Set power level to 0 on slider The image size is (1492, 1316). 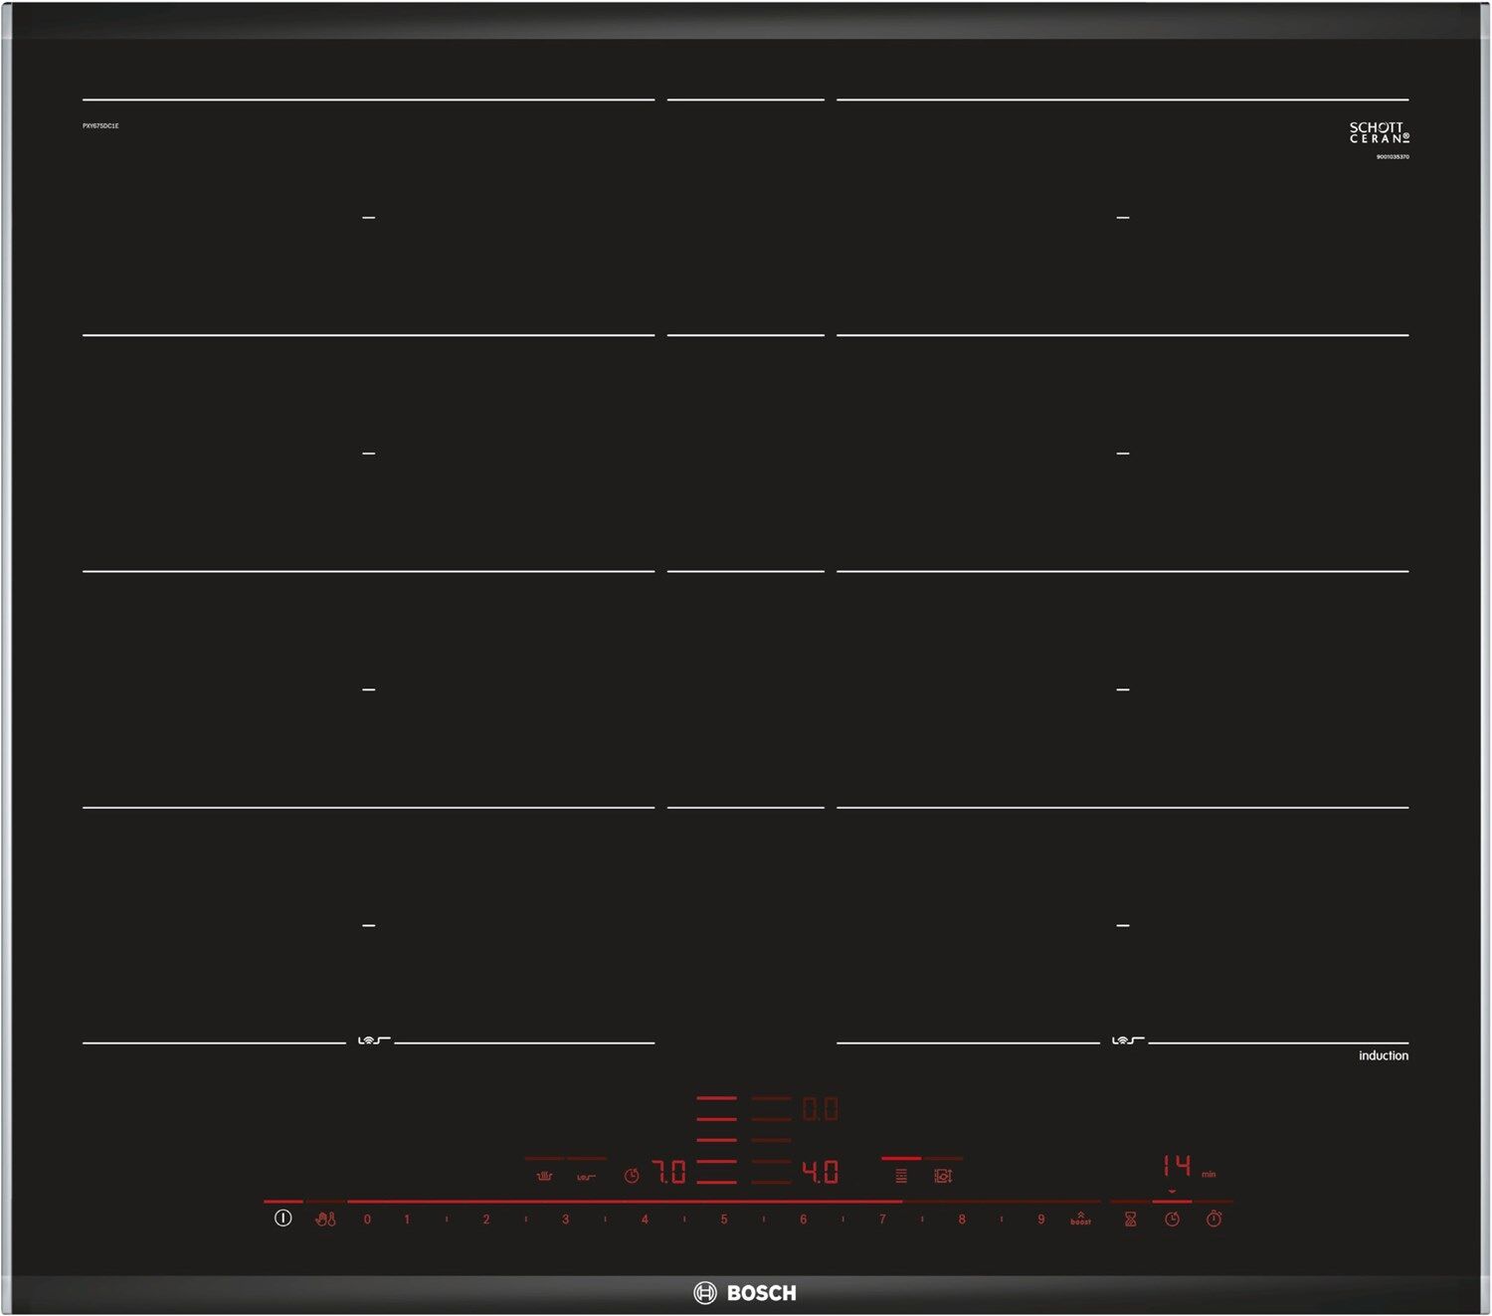[x=367, y=1219]
